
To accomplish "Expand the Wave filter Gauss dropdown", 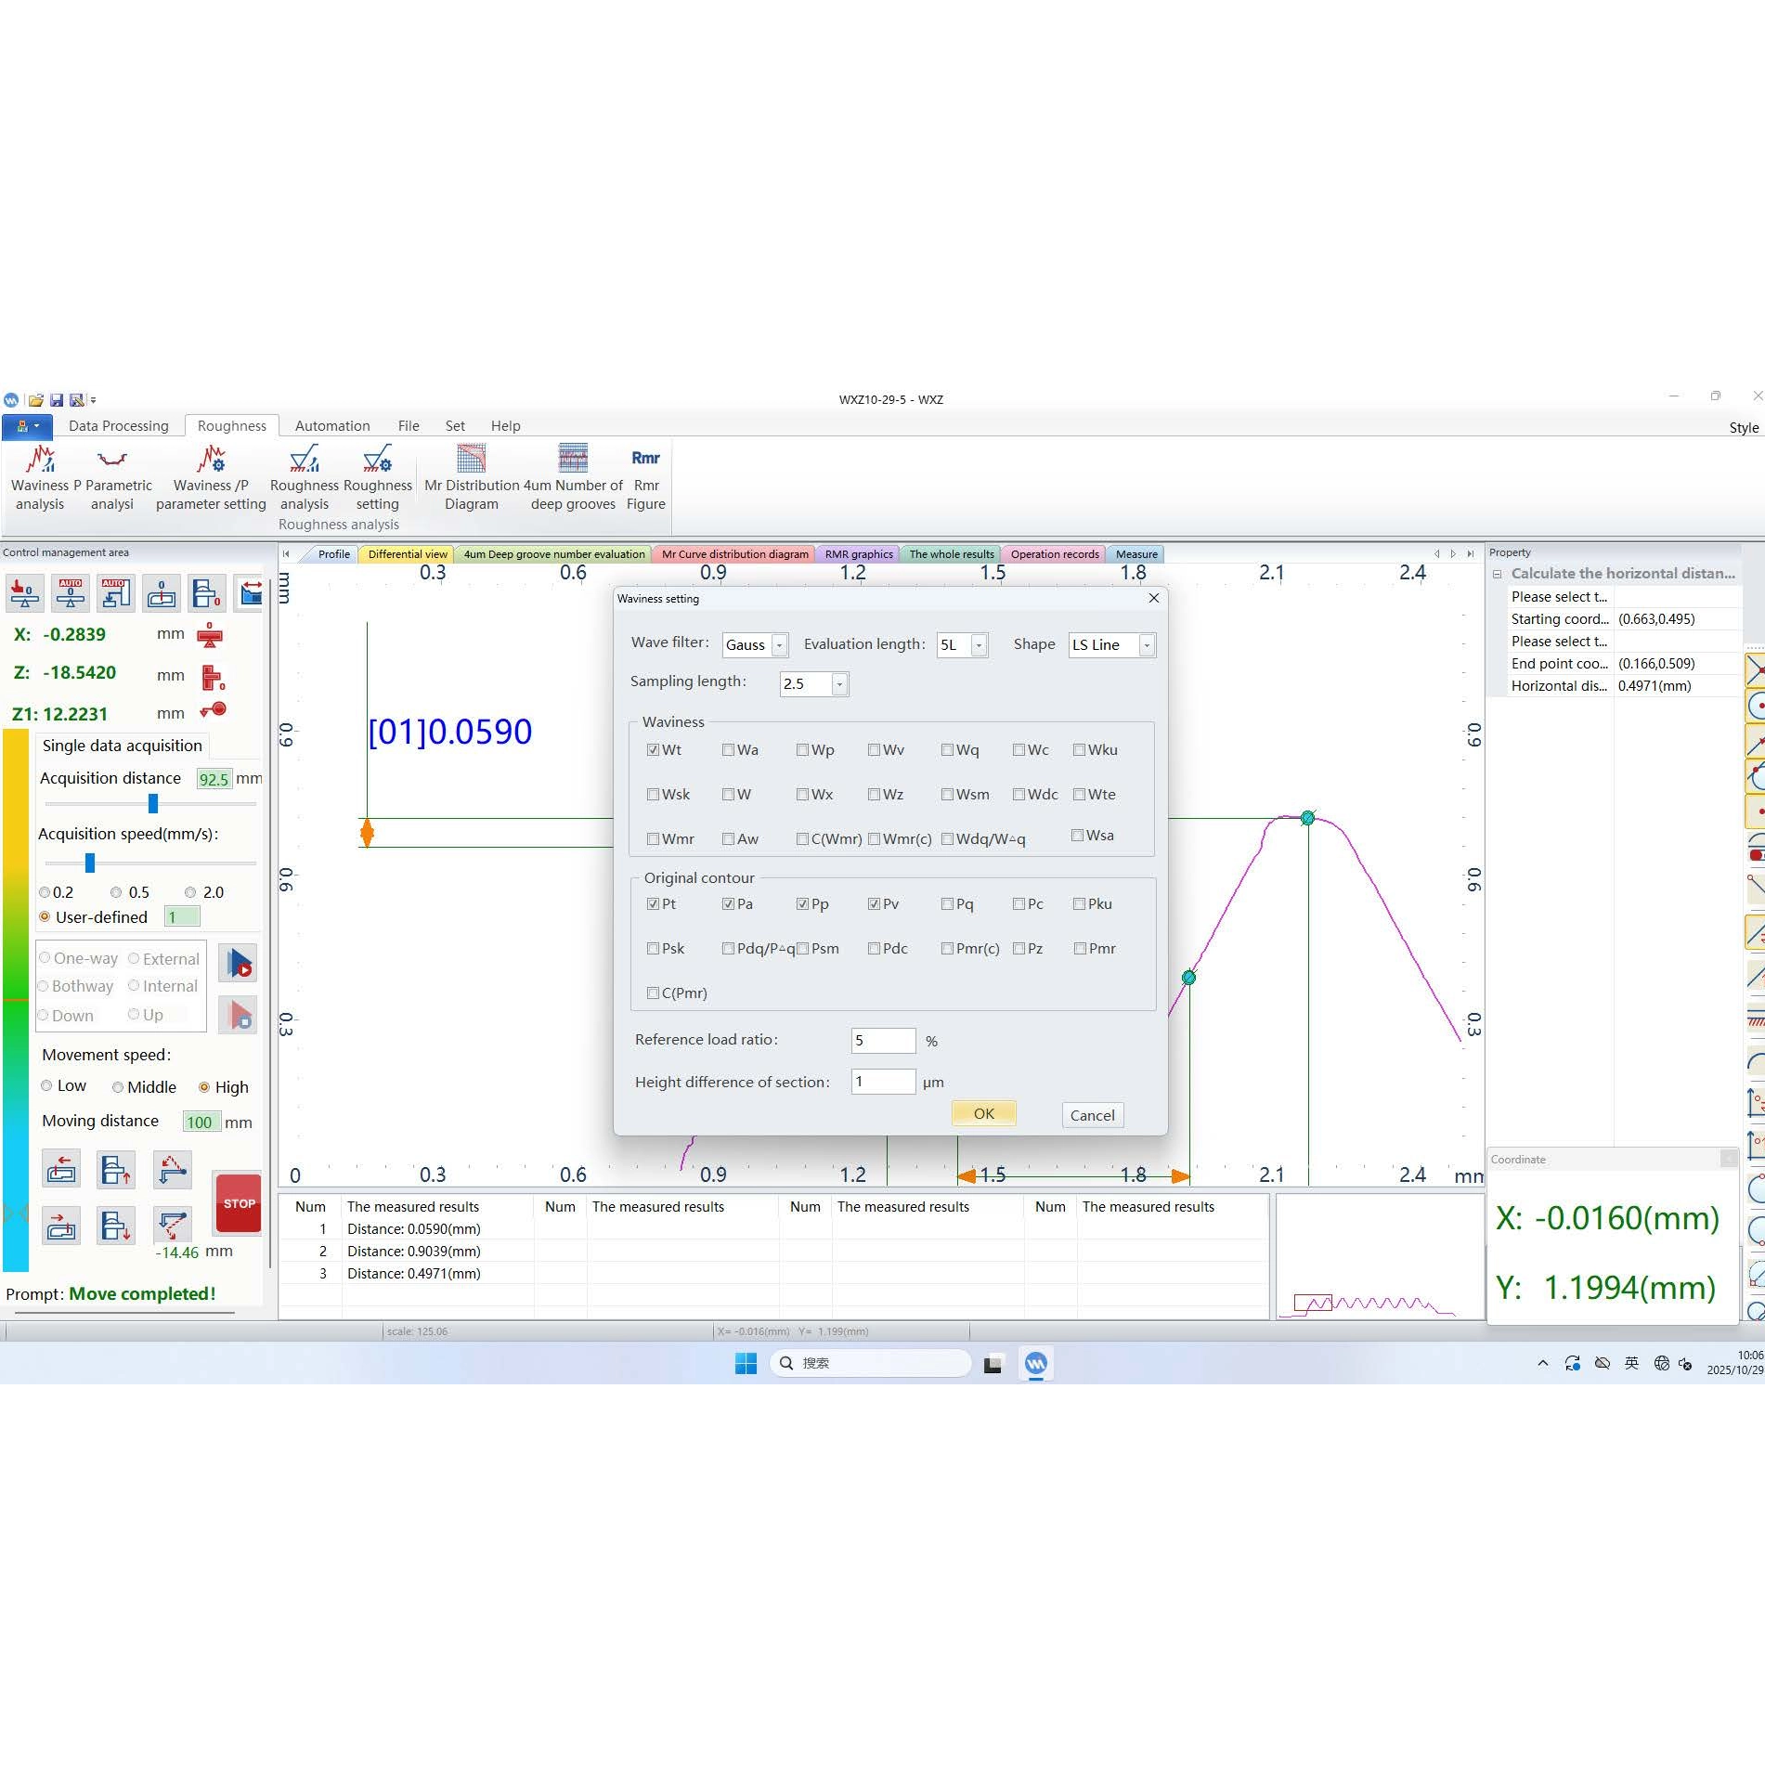I will [x=780, y=645].
